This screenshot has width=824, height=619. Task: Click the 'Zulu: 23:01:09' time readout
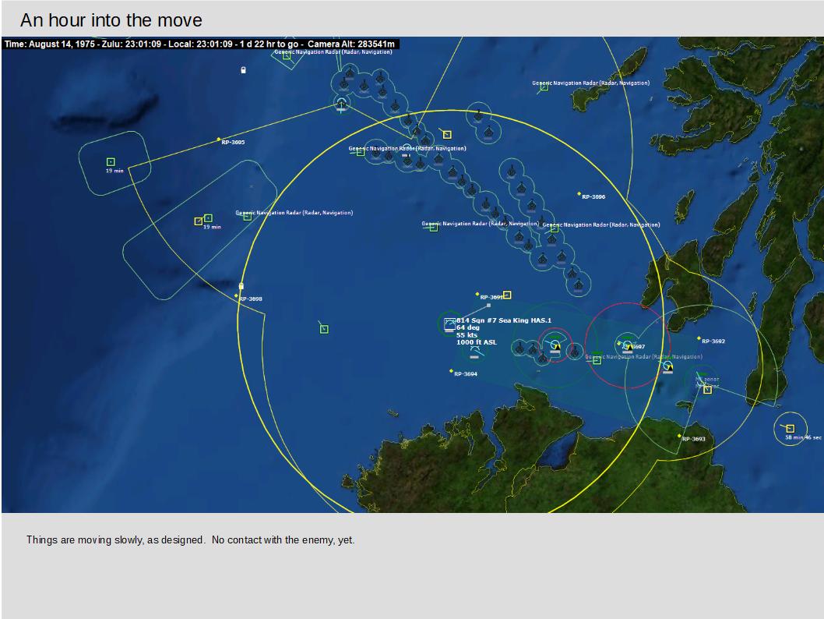(132, 44)
